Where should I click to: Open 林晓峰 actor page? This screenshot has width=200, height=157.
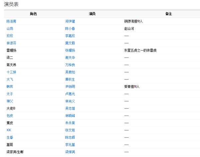pos(70,116)
